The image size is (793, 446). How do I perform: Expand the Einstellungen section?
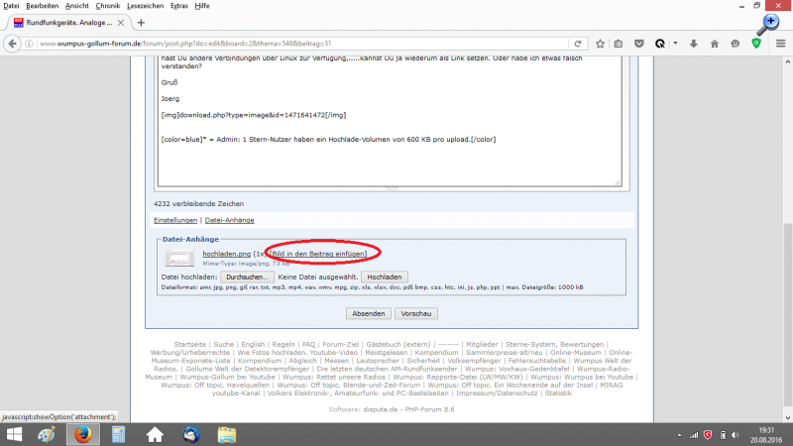[x=175, y=220]
